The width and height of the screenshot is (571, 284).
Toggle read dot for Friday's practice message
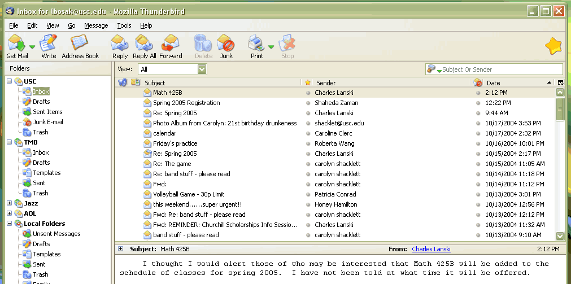(308, 144)
